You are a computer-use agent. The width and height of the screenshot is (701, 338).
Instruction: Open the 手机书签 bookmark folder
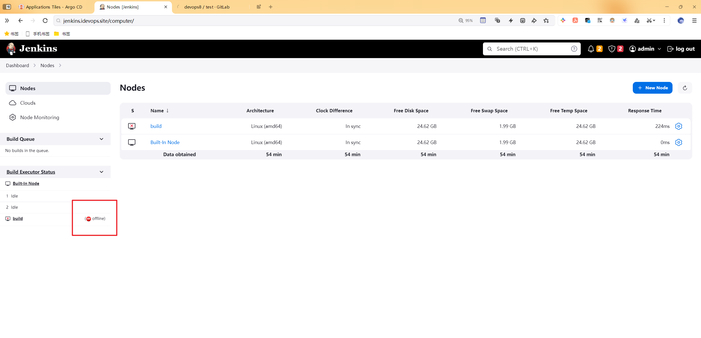coord(38,34)
